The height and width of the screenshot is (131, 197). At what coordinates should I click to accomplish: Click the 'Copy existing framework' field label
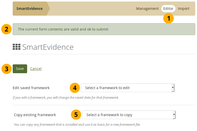click(35, 115)
